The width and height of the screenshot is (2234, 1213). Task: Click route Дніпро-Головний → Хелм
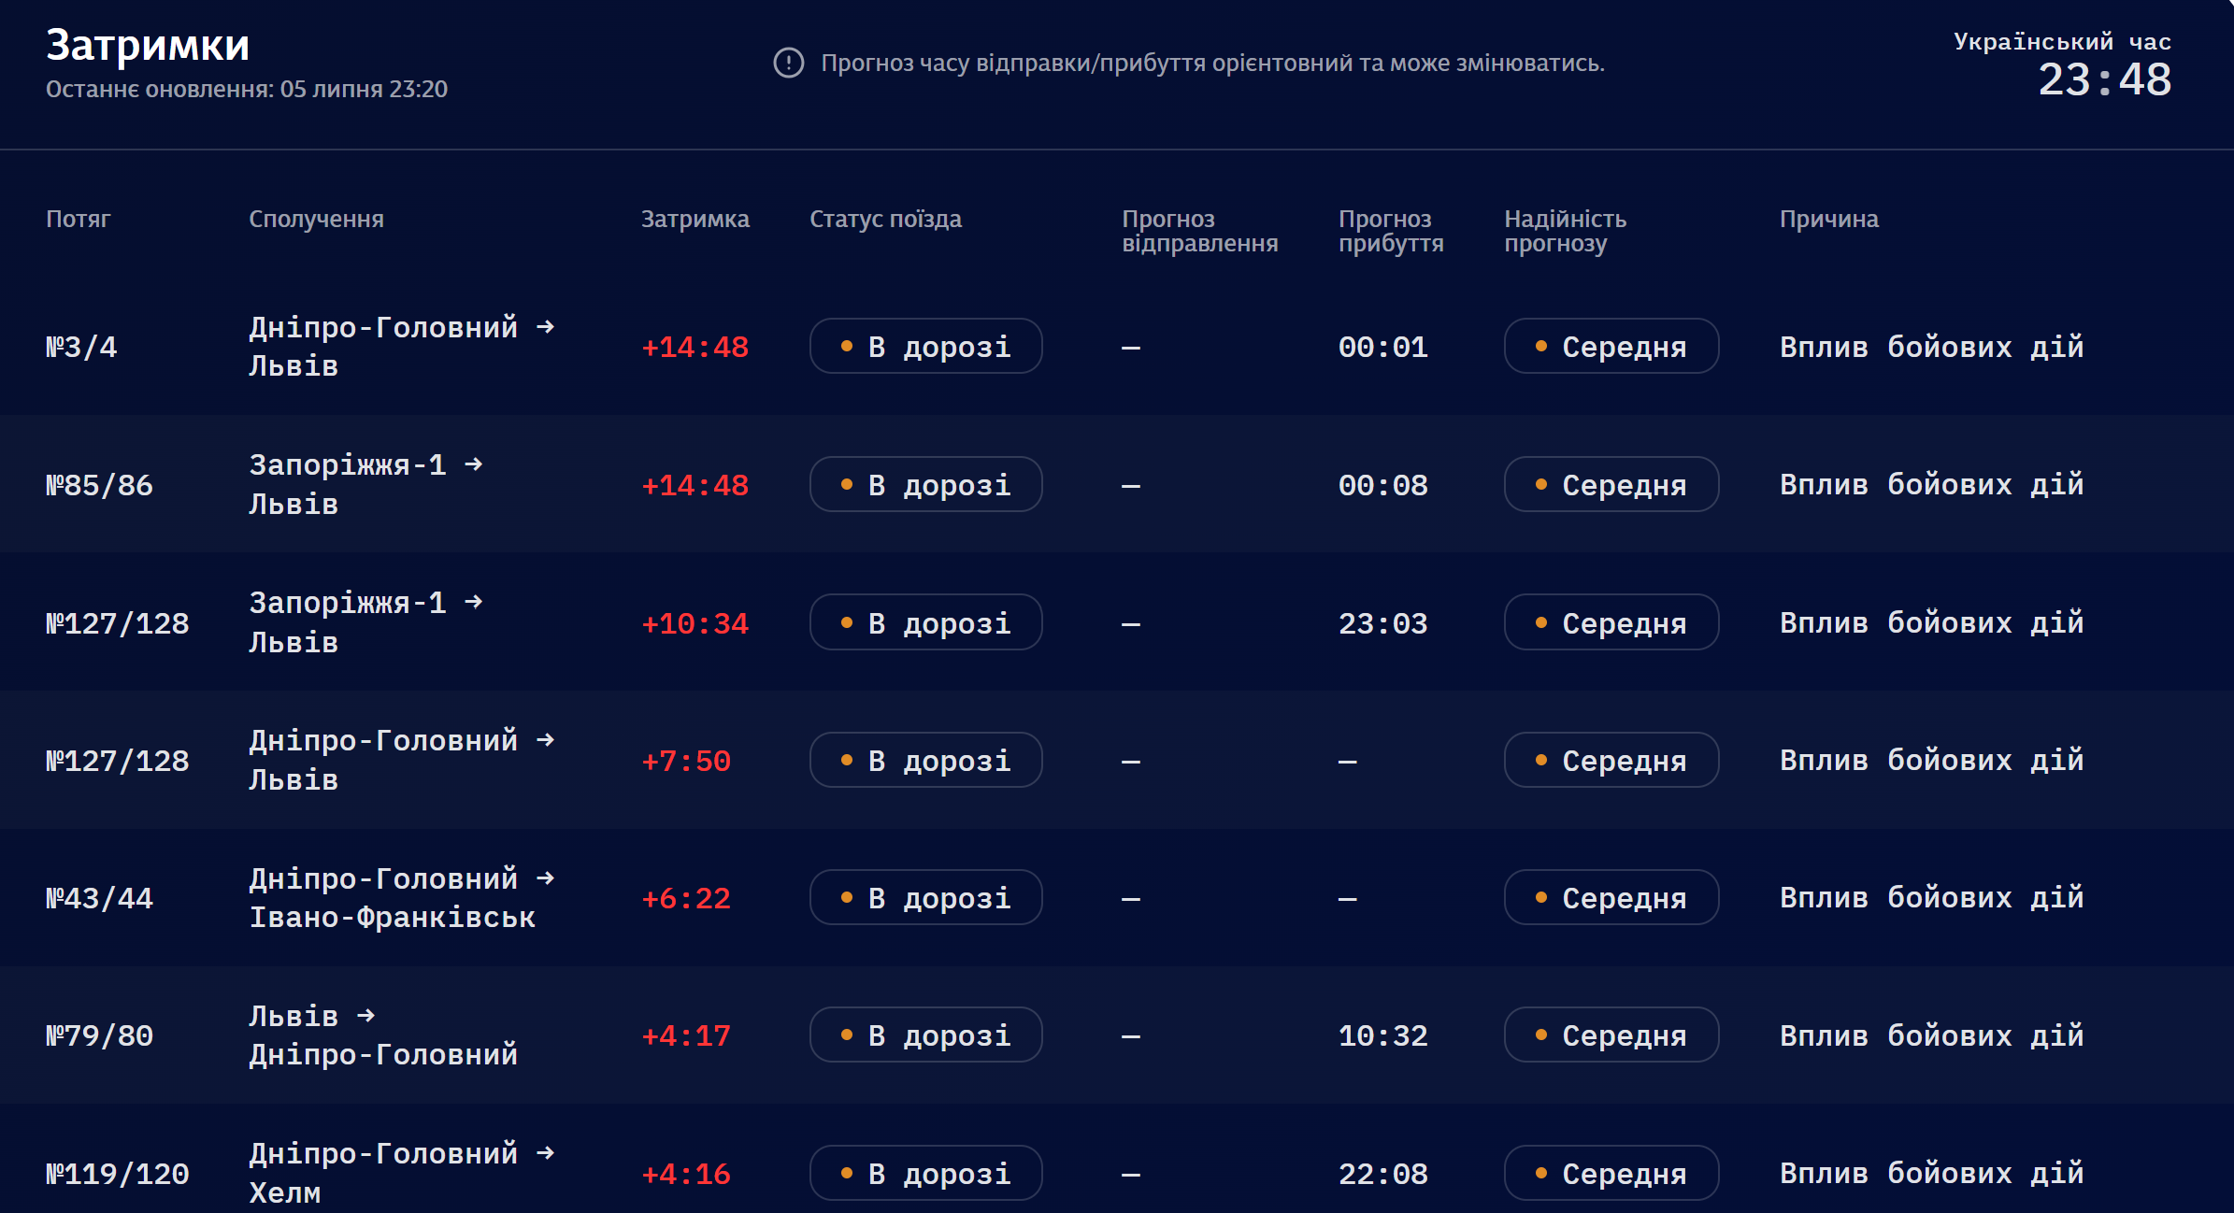pos(402,1173)
